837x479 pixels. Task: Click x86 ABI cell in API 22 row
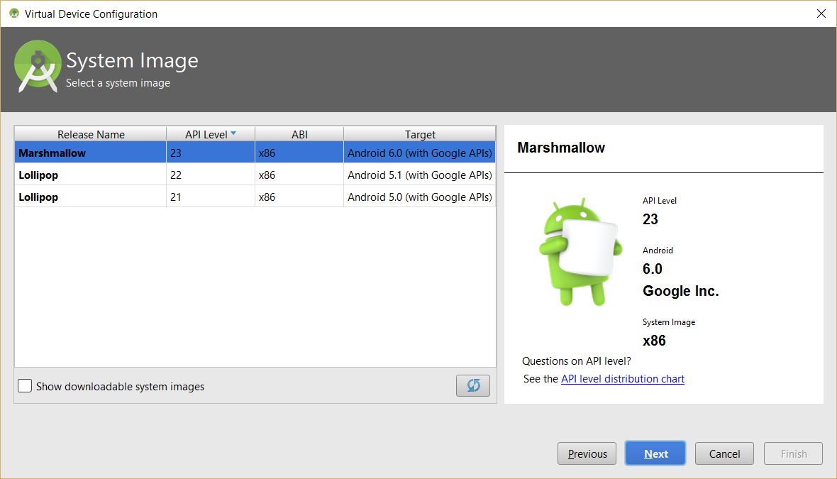[299, 175]
